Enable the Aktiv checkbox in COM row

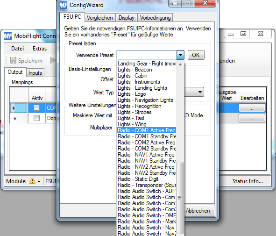pyautogui.click(x=36, y=107)
